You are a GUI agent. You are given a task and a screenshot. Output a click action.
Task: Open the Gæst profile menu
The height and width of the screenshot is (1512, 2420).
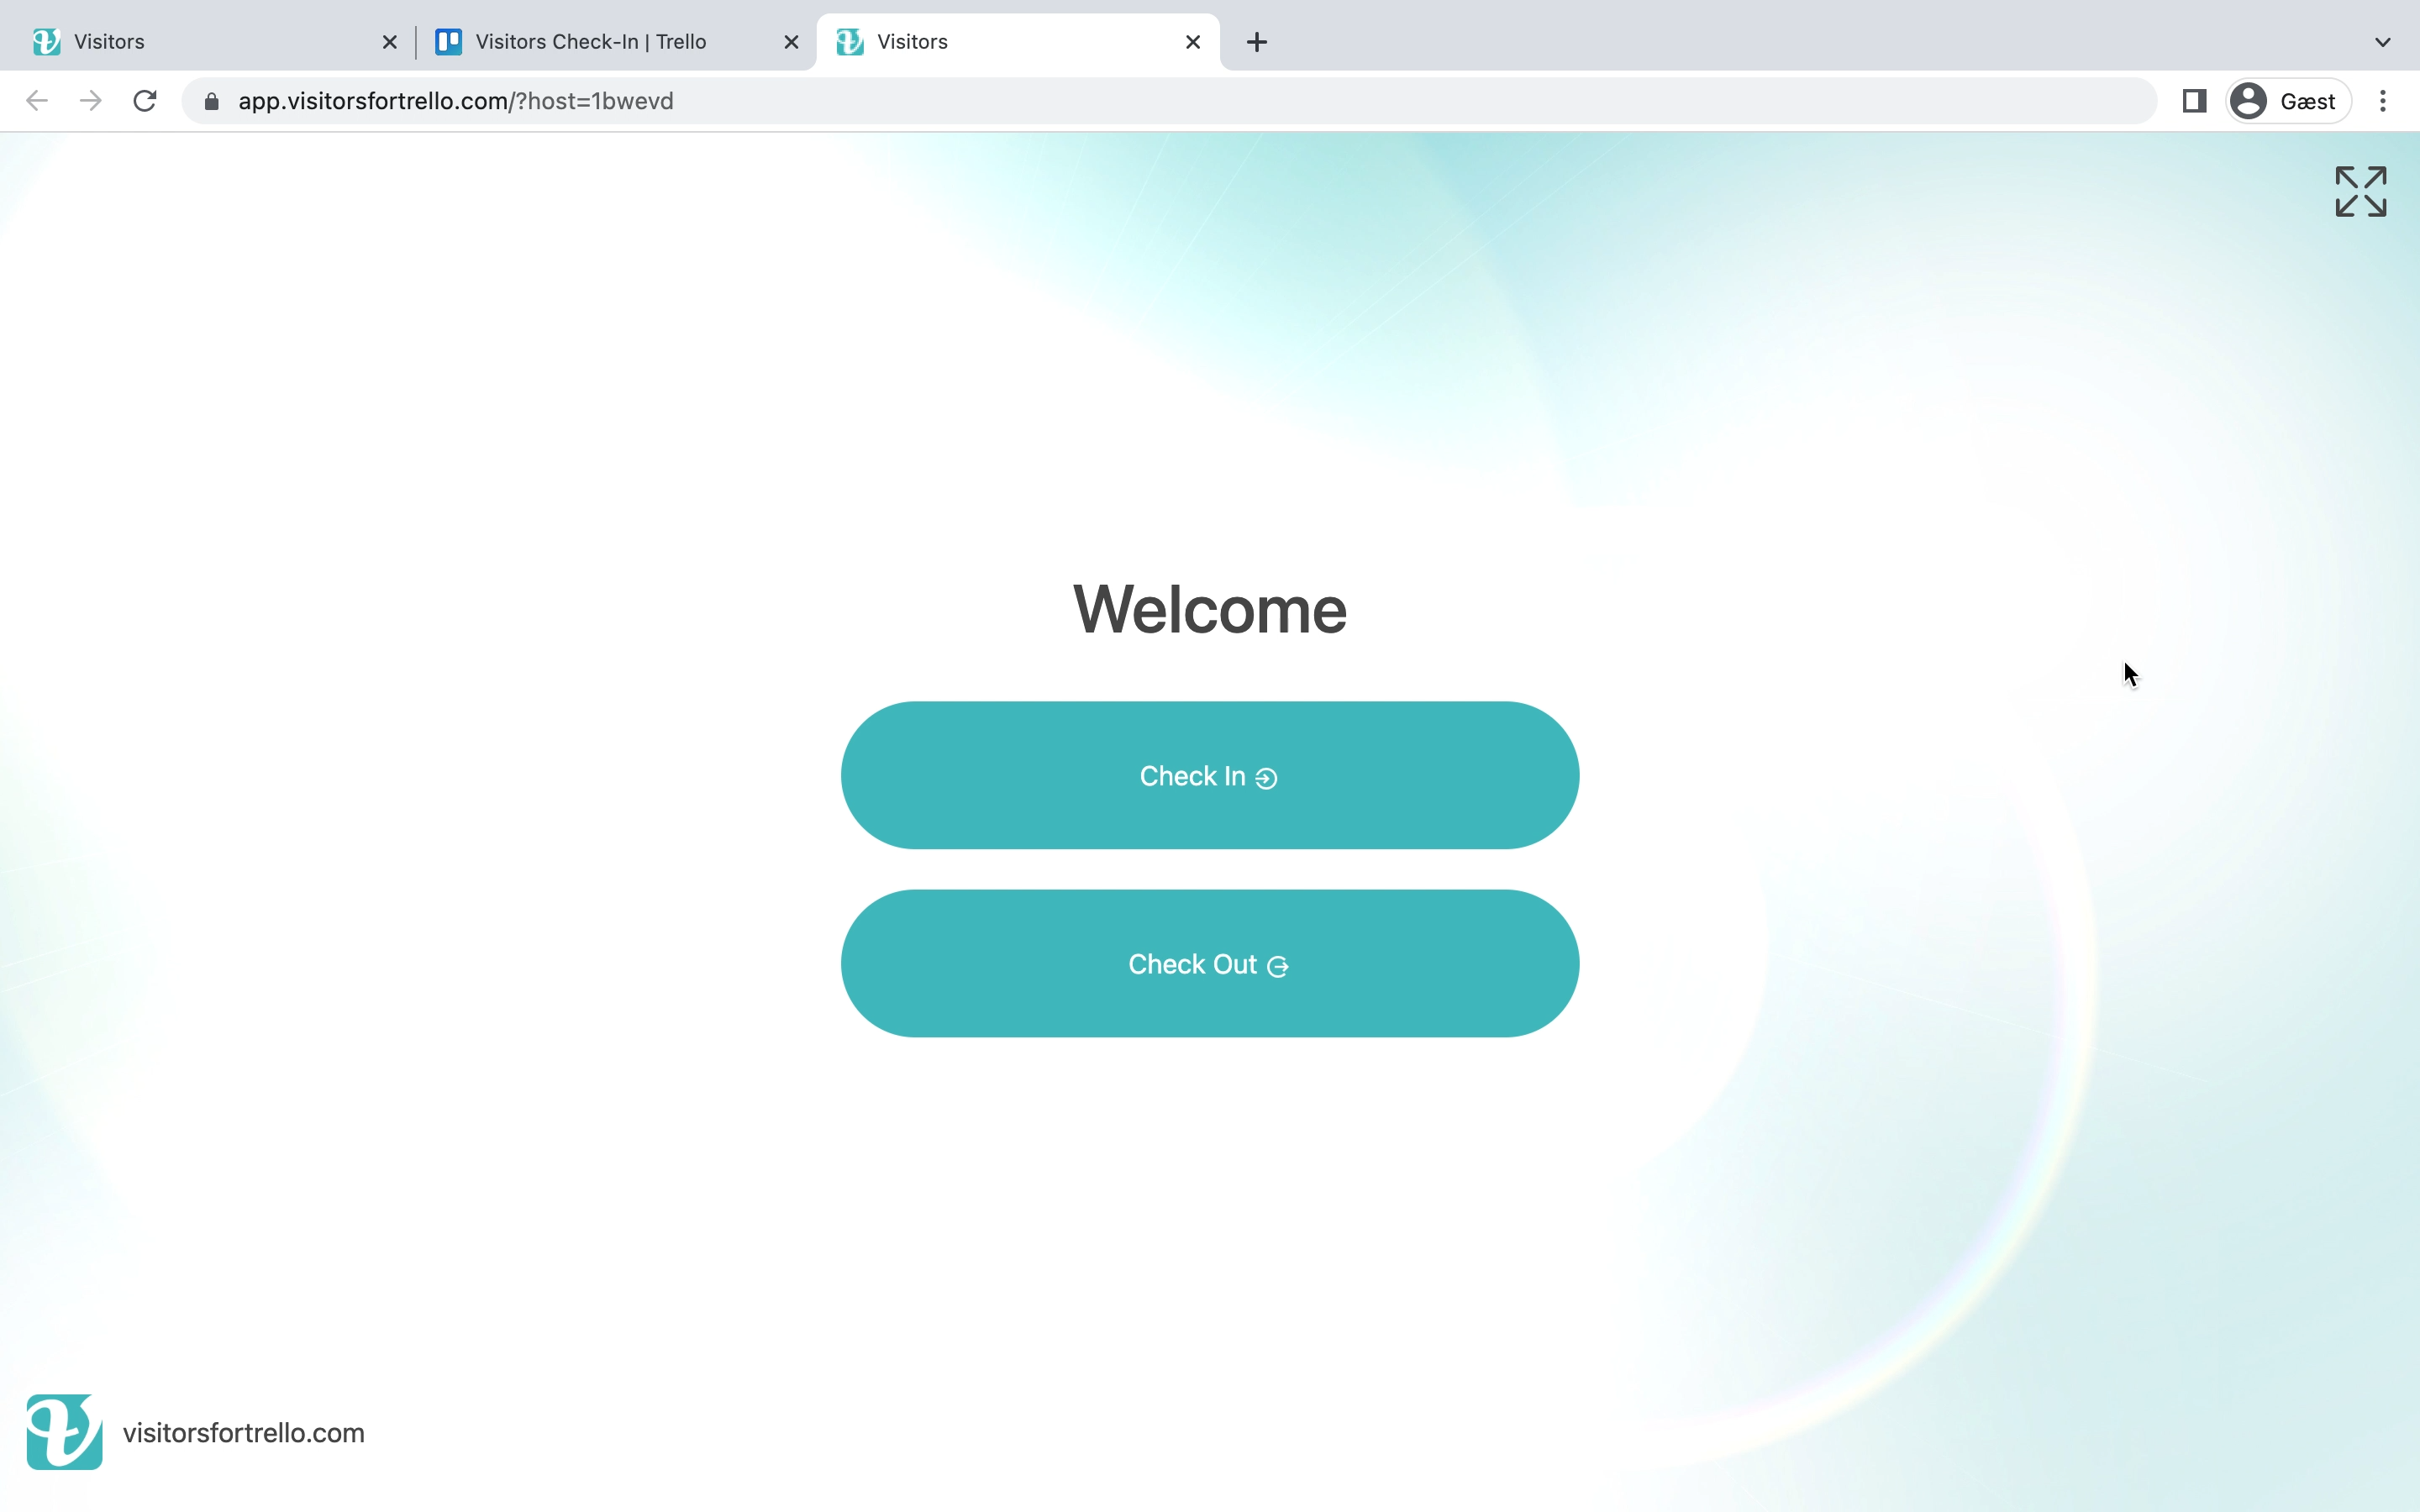click(2289, 101)
